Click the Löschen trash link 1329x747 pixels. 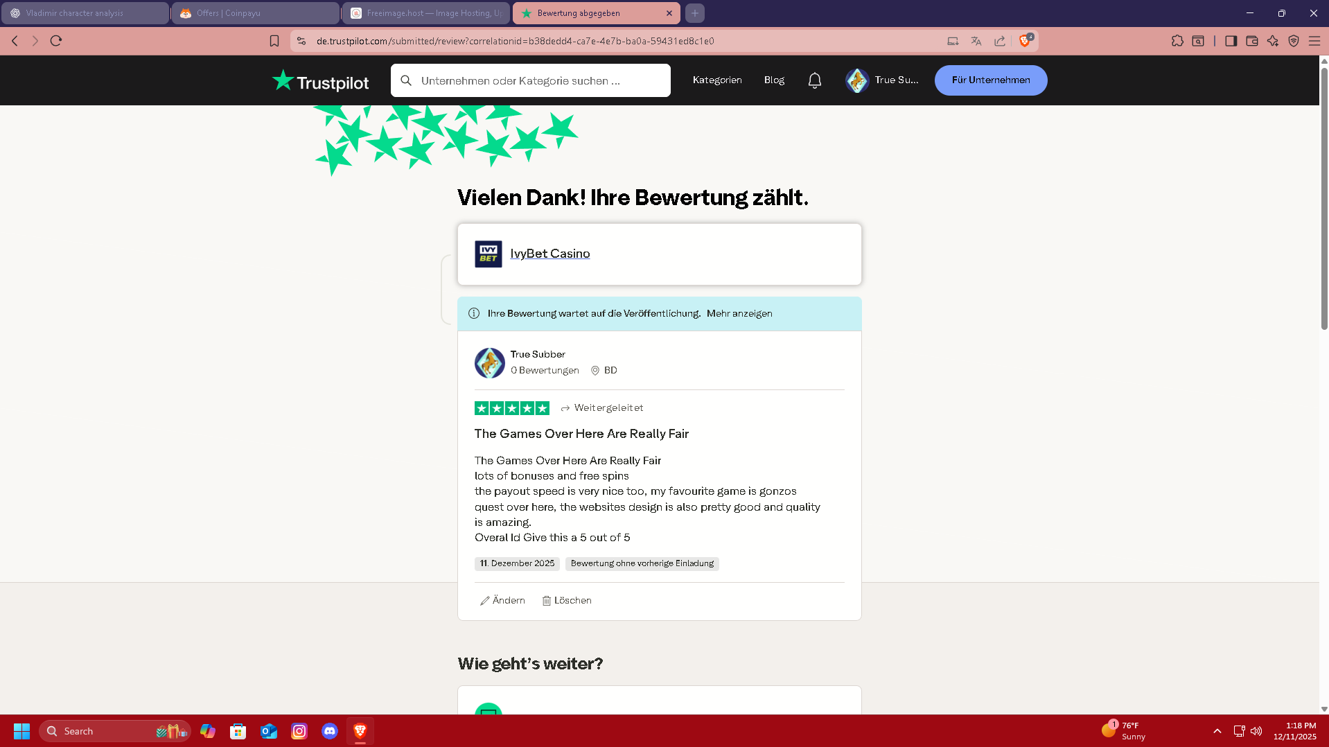click(567, 600)
